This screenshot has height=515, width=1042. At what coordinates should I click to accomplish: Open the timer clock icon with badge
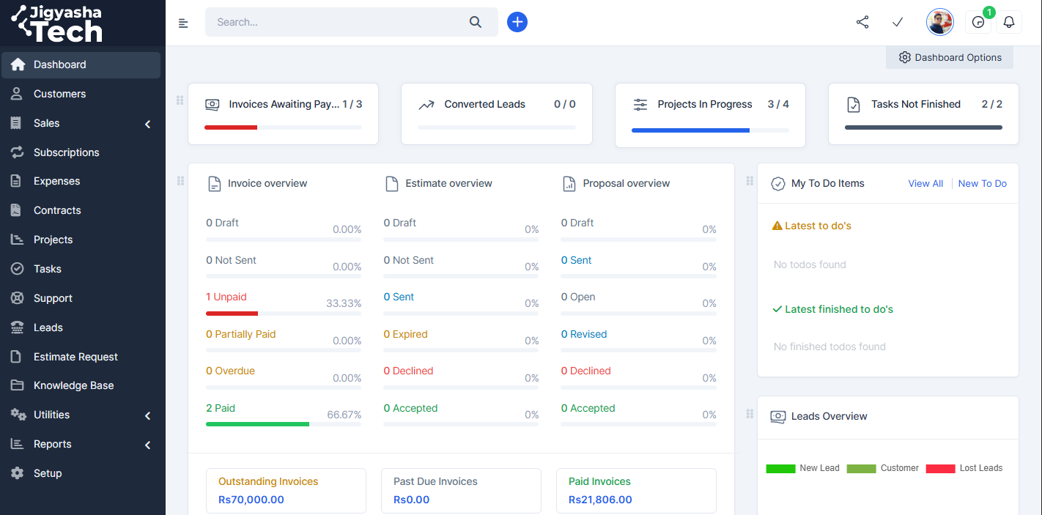(978, 22)
